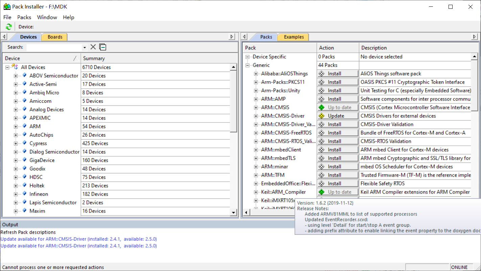
Task: Click yellow update icon for ARM::CMSIS-Driver
Action: coord(322,116)
